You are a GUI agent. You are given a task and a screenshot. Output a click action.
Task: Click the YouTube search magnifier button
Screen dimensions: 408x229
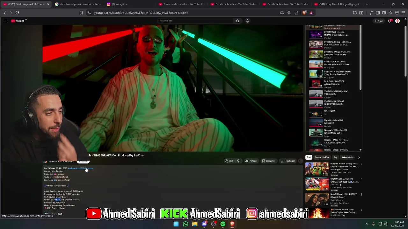[237, 21]
